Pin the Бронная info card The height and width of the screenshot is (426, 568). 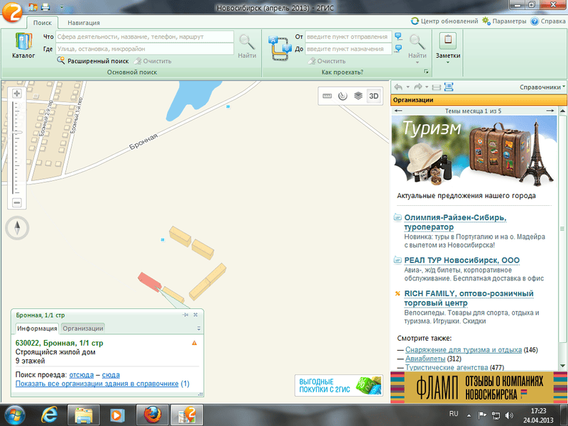click(185, 315)
